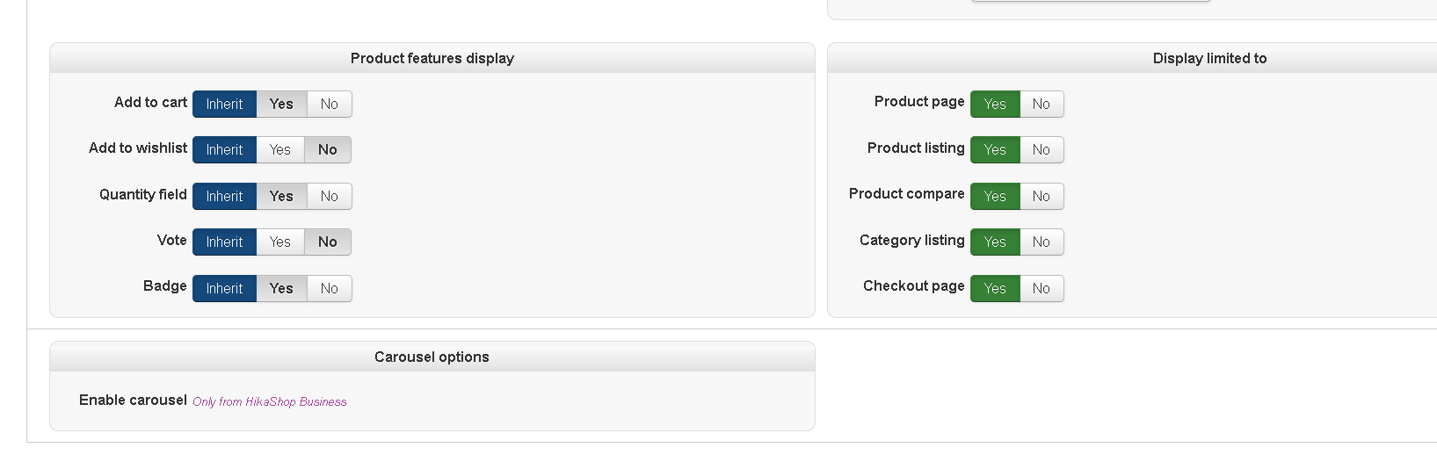Set Add to wishlist to Yes
Image resolution: width=1437 pixels, height=462 pixels.
pos(280,149)
